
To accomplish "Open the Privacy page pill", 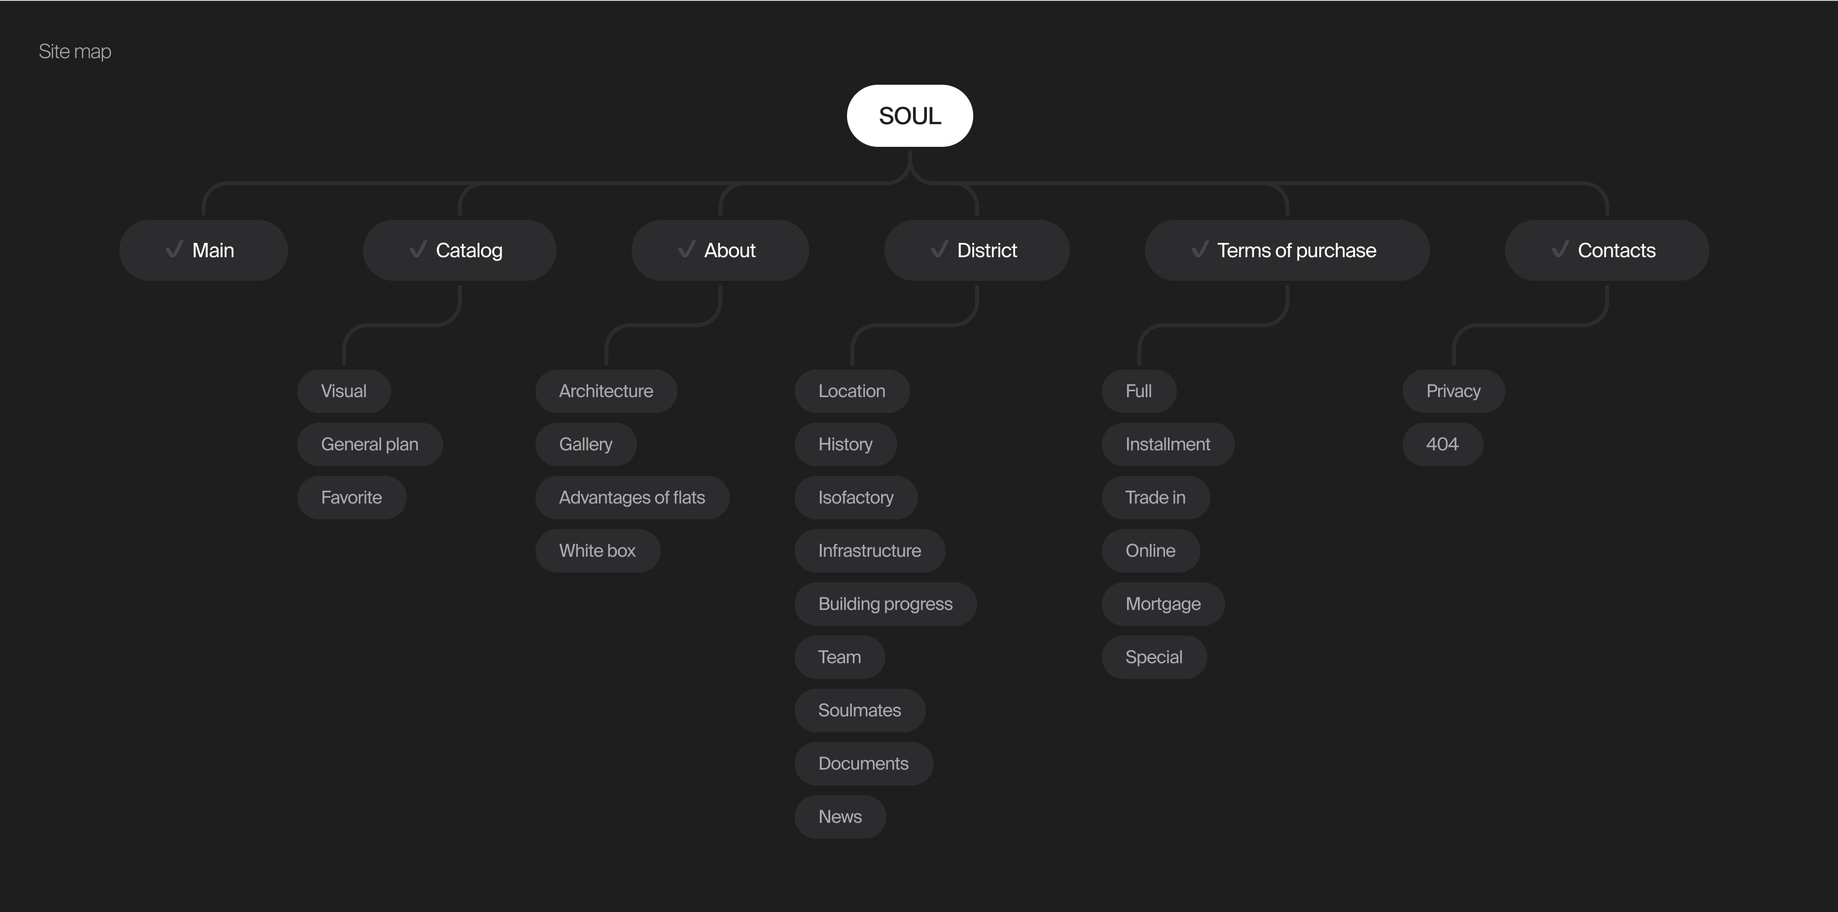I will point(1453,391).
